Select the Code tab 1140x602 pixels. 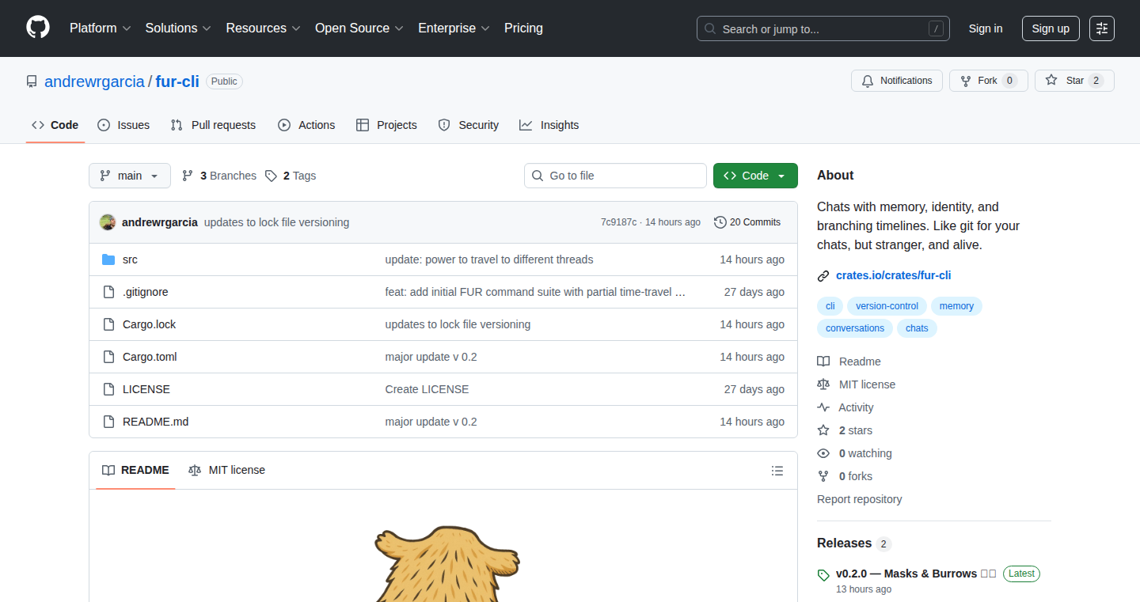55,125
